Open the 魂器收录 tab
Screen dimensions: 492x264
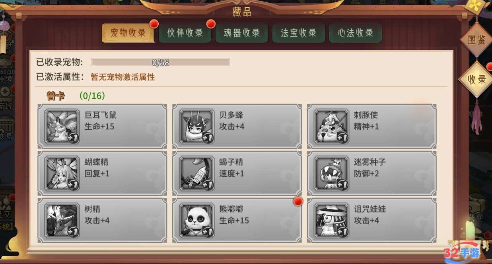pos(242,33)
